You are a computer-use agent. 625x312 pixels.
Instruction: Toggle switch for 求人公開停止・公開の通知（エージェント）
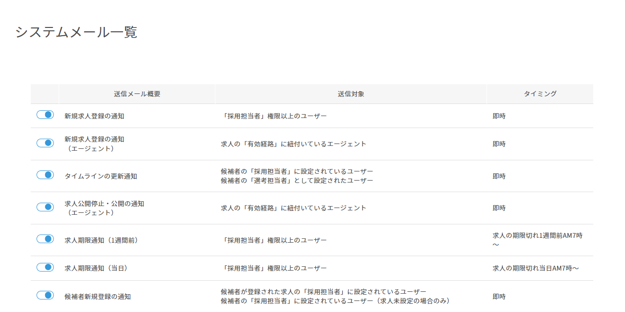coord(45,207)
